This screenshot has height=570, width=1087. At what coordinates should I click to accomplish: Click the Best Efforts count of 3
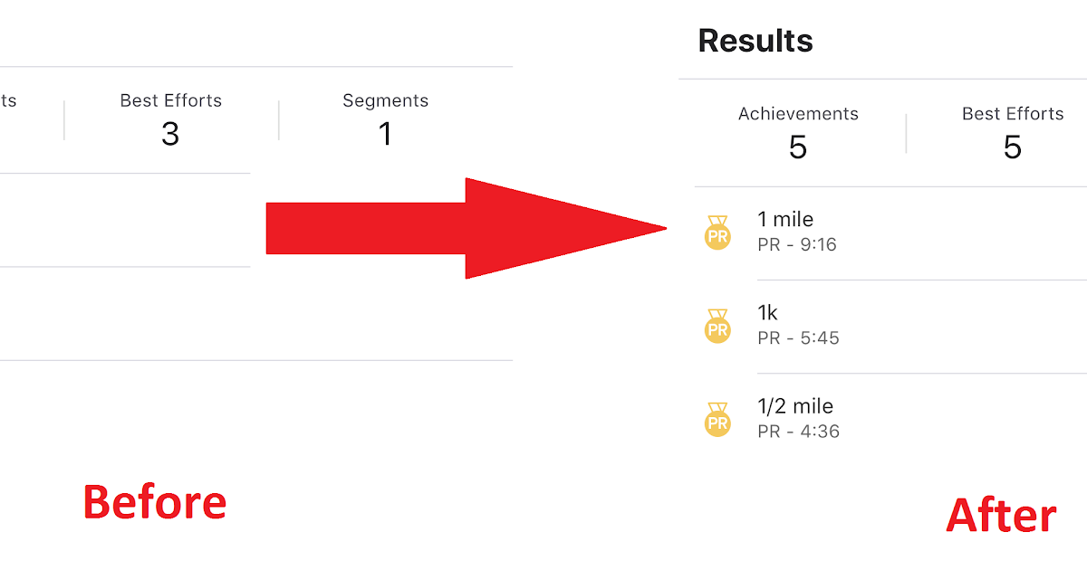tap(170, 134)
